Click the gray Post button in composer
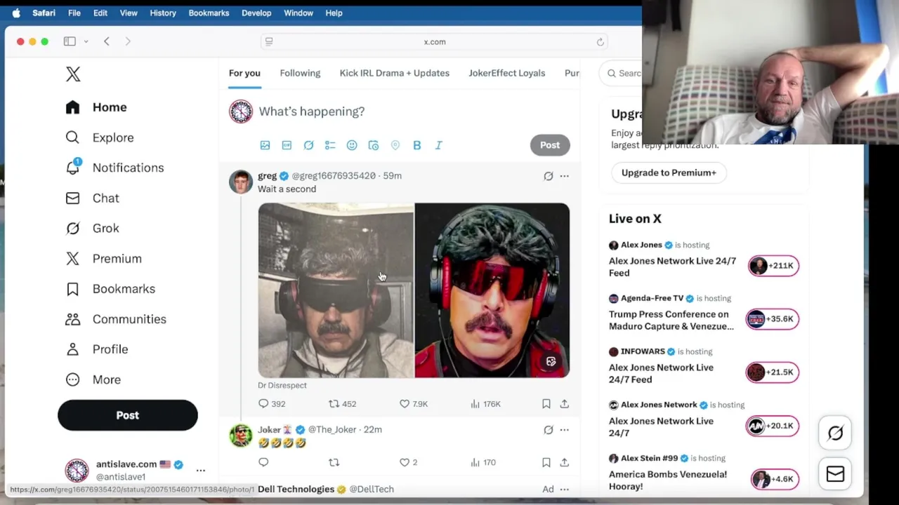Image resolution: width=899 pixels, height=505 pixels. tap(550, 145)
